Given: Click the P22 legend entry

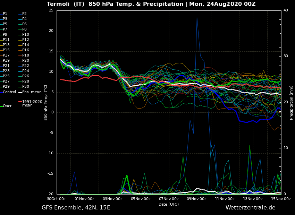Looking at the screenshot, I should tap(25, 66).
